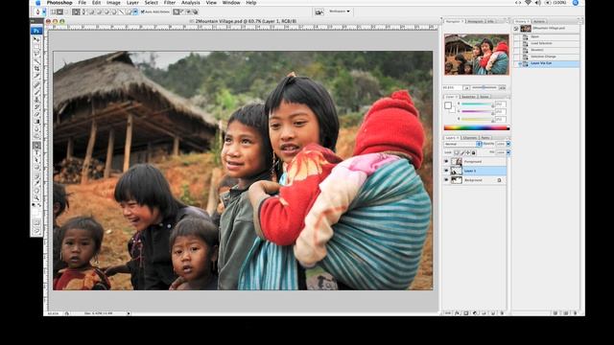The height and width of the screenshot is (345, 614).
Task: Select the Zoom tool in the toolbox
Action: (x=36, y=198)
